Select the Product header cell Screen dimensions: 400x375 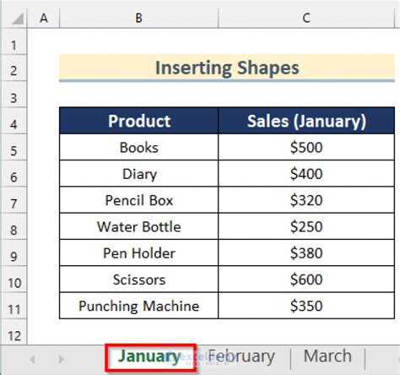click(x=139, y=121)
